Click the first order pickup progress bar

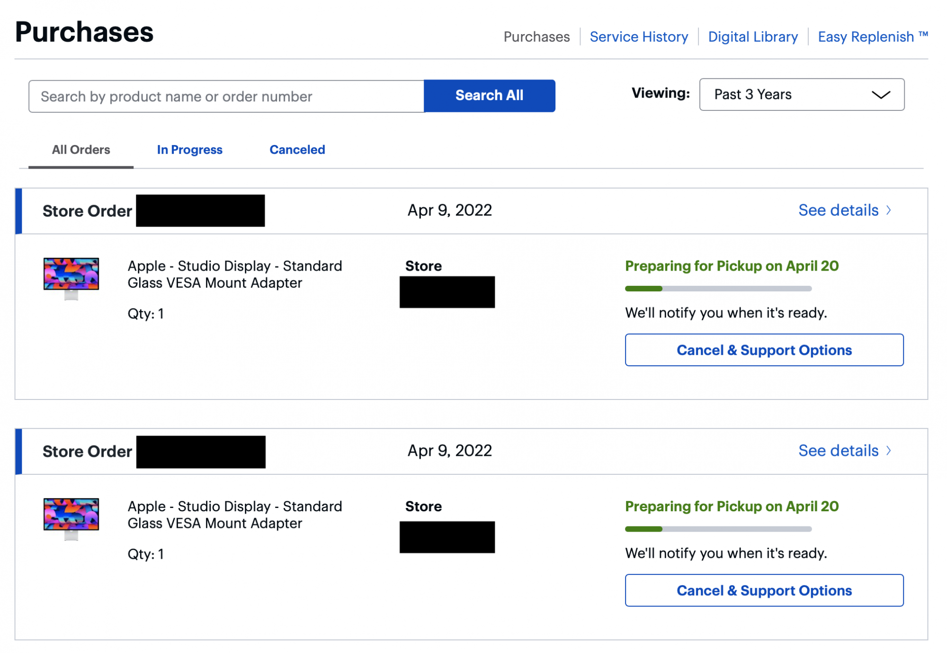point(718,289)
